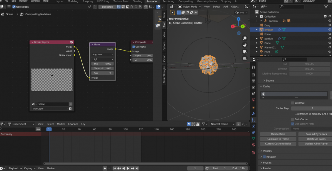Open the Dope Sheet mode dropdown
The height and width of the screenshot is (171, 332).
[x=21, y=124]
